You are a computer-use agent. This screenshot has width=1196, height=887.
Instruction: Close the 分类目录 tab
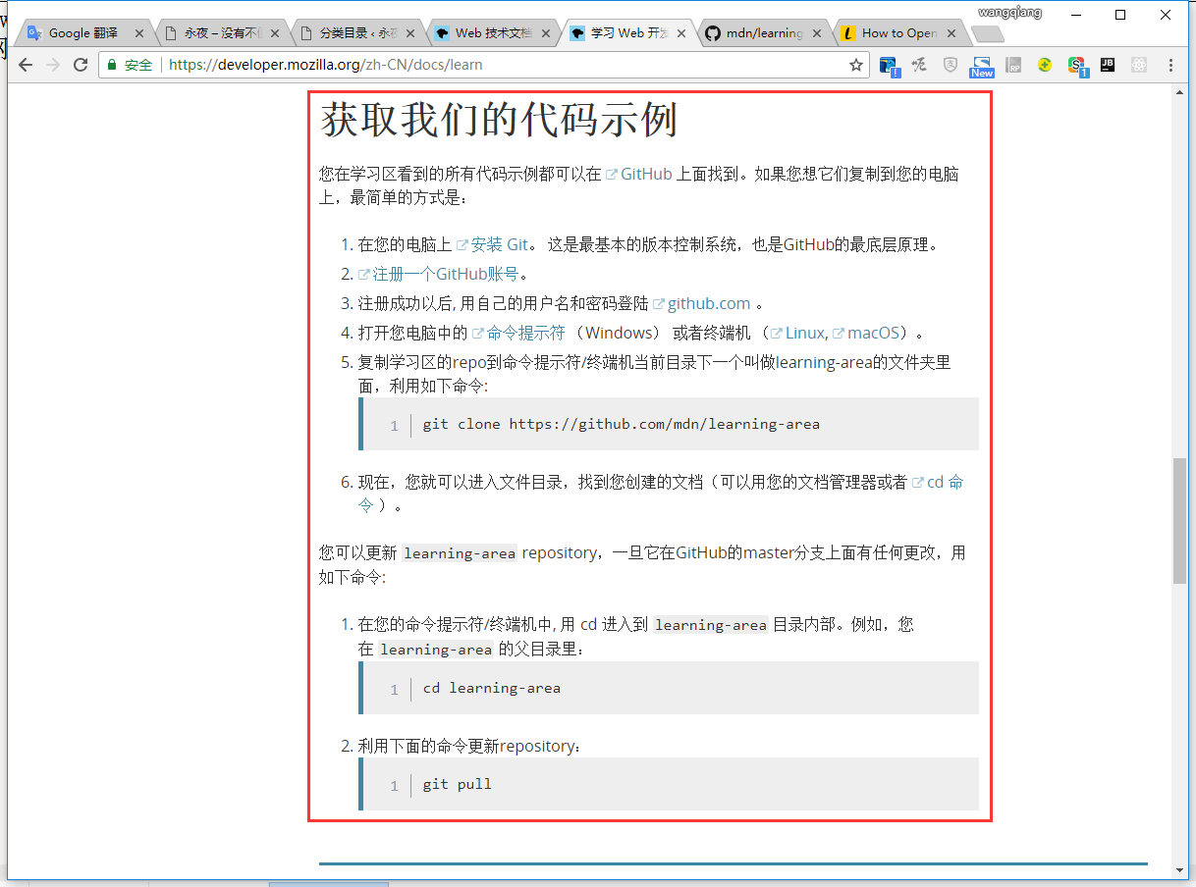pyautogui.click(x=410, y=33)
